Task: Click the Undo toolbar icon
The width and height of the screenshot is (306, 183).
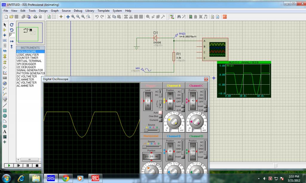Action: pos(97,17)
